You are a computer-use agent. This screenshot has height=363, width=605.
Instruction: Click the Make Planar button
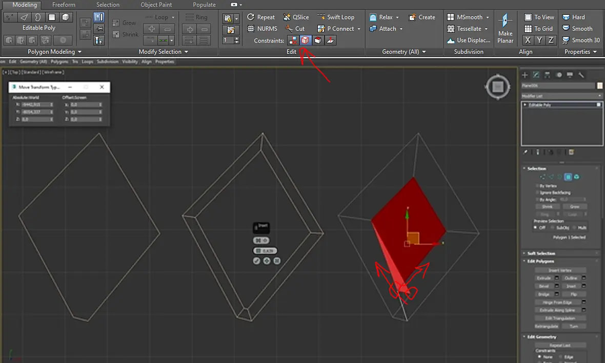tap(505, 28)
